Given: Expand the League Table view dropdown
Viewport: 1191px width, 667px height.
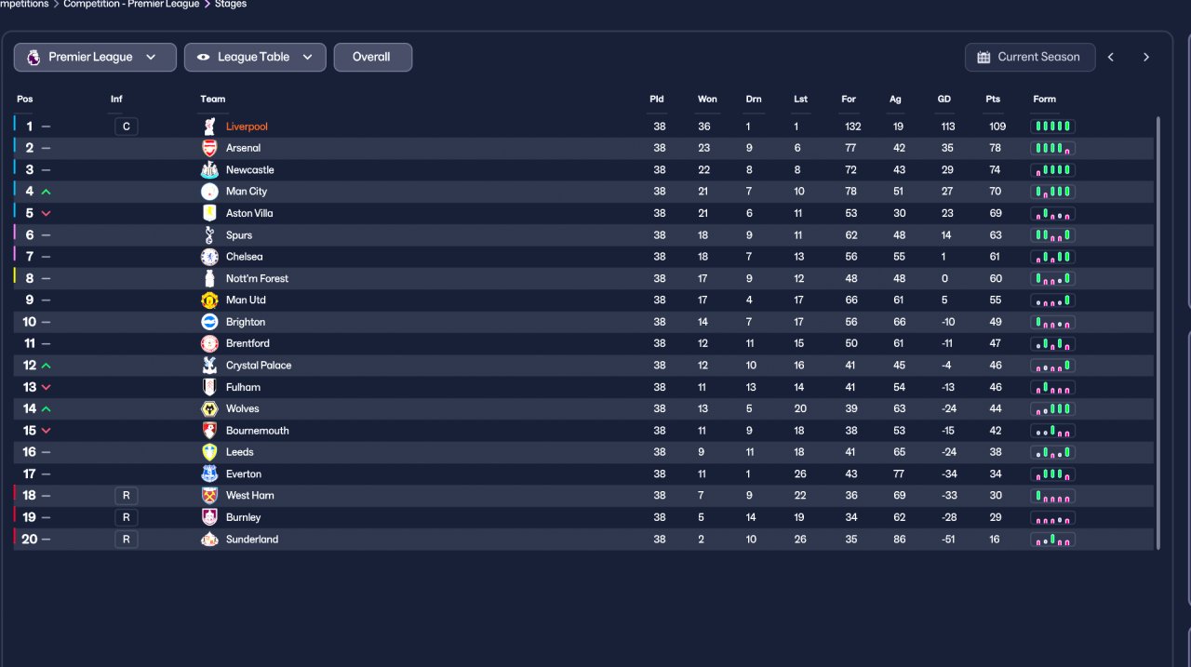Looking at the screenshot, I should 255,57.
